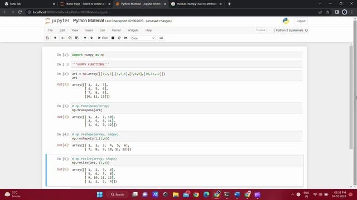Open the browser profile icon

(345, 12)
